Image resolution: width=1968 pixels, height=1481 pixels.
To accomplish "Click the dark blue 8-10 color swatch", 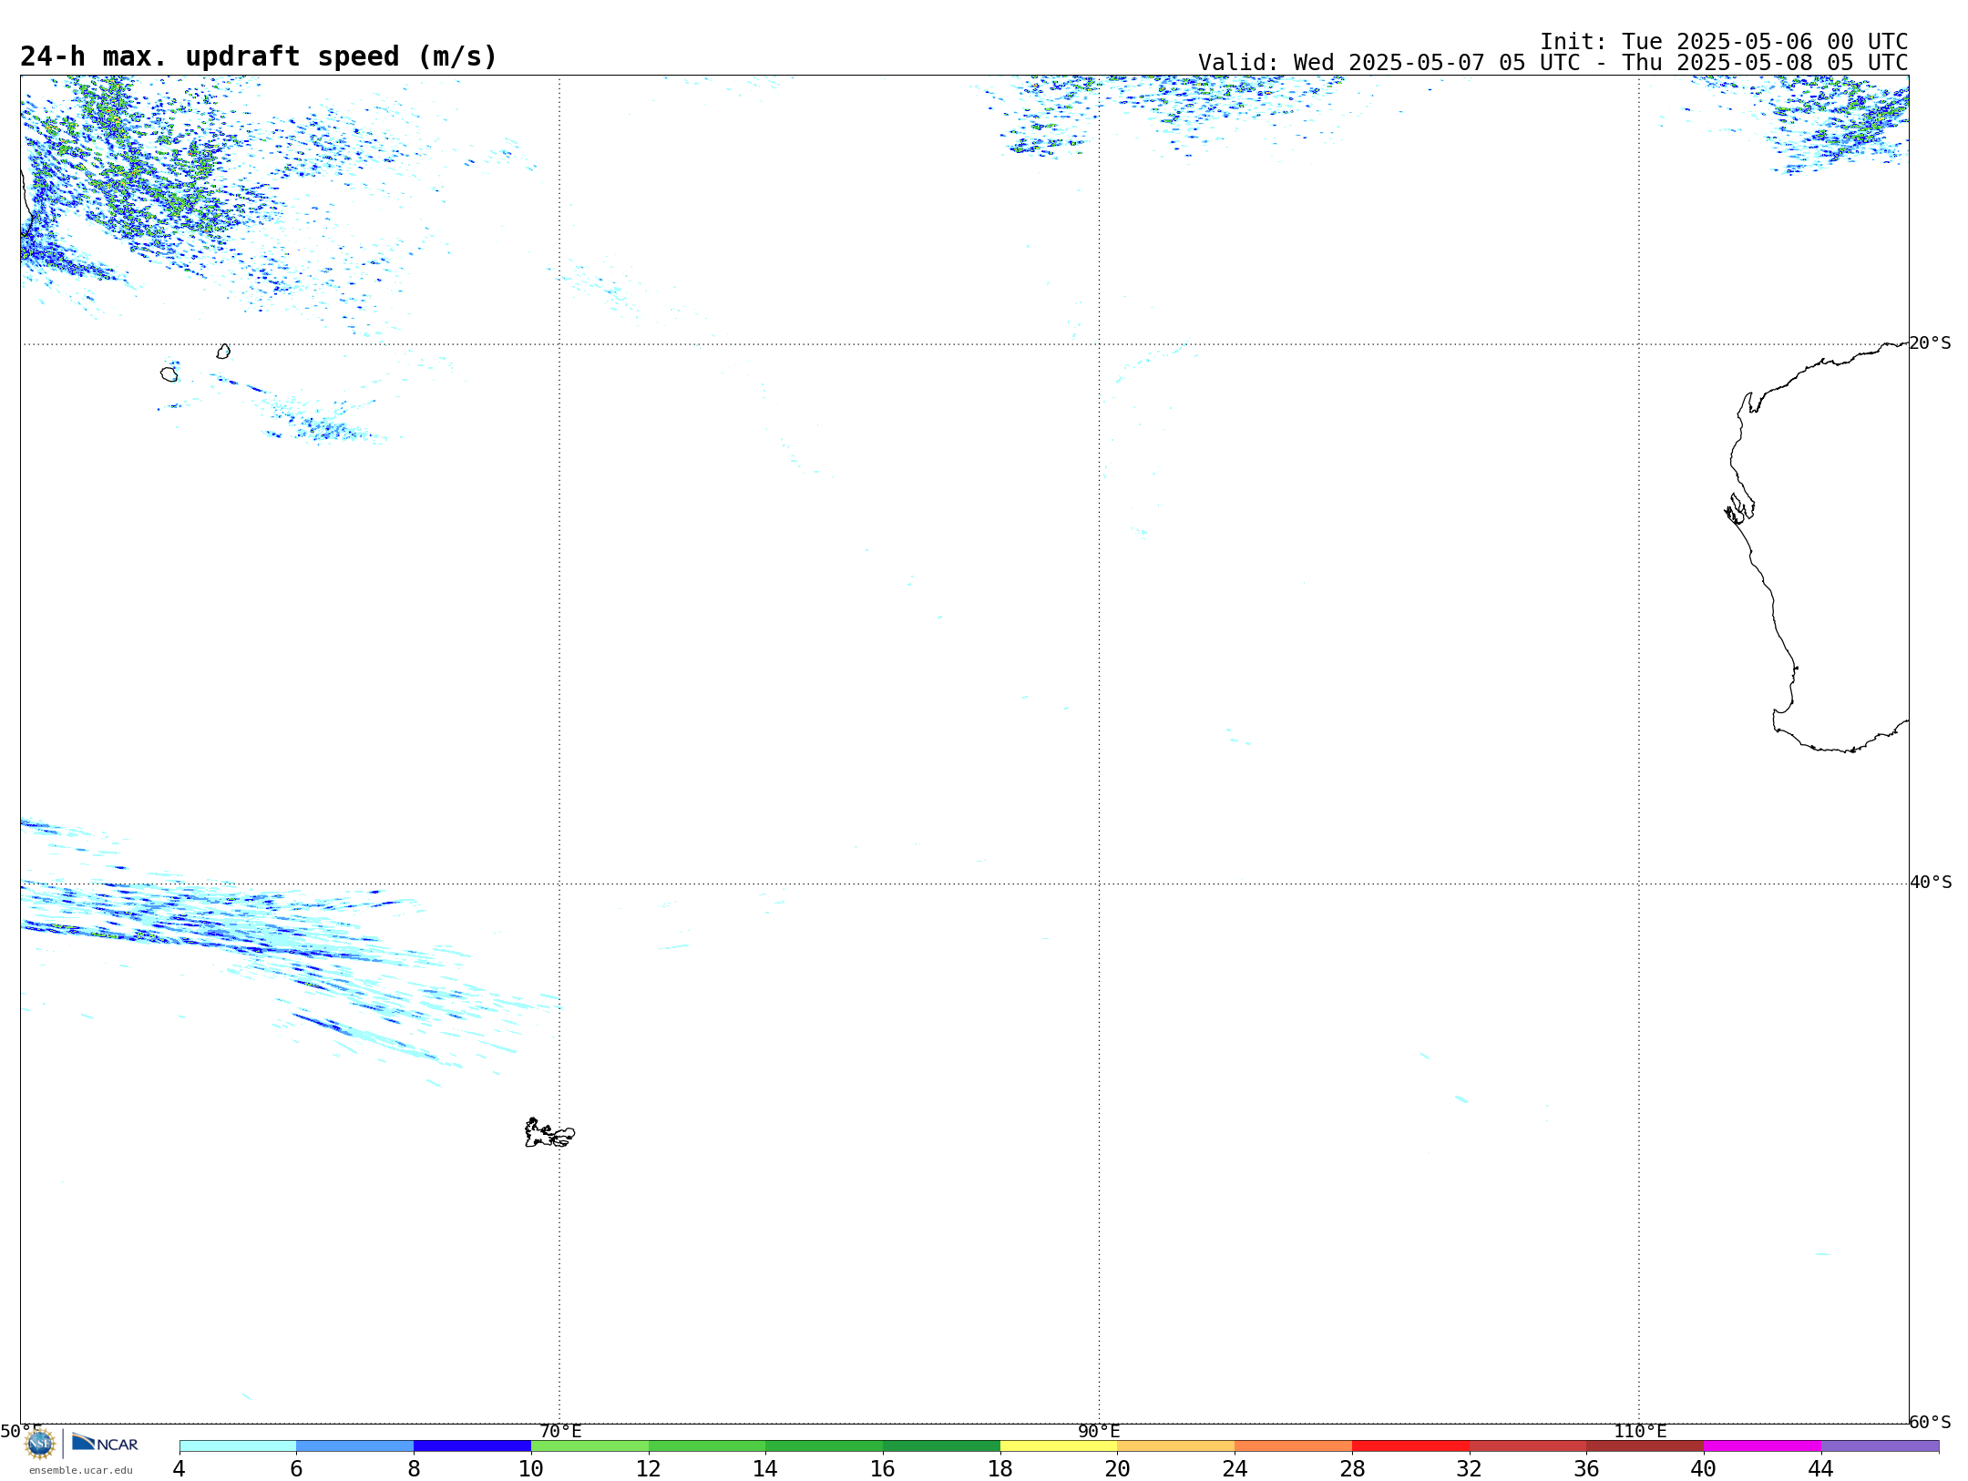I will click(x=473, y=1446).
